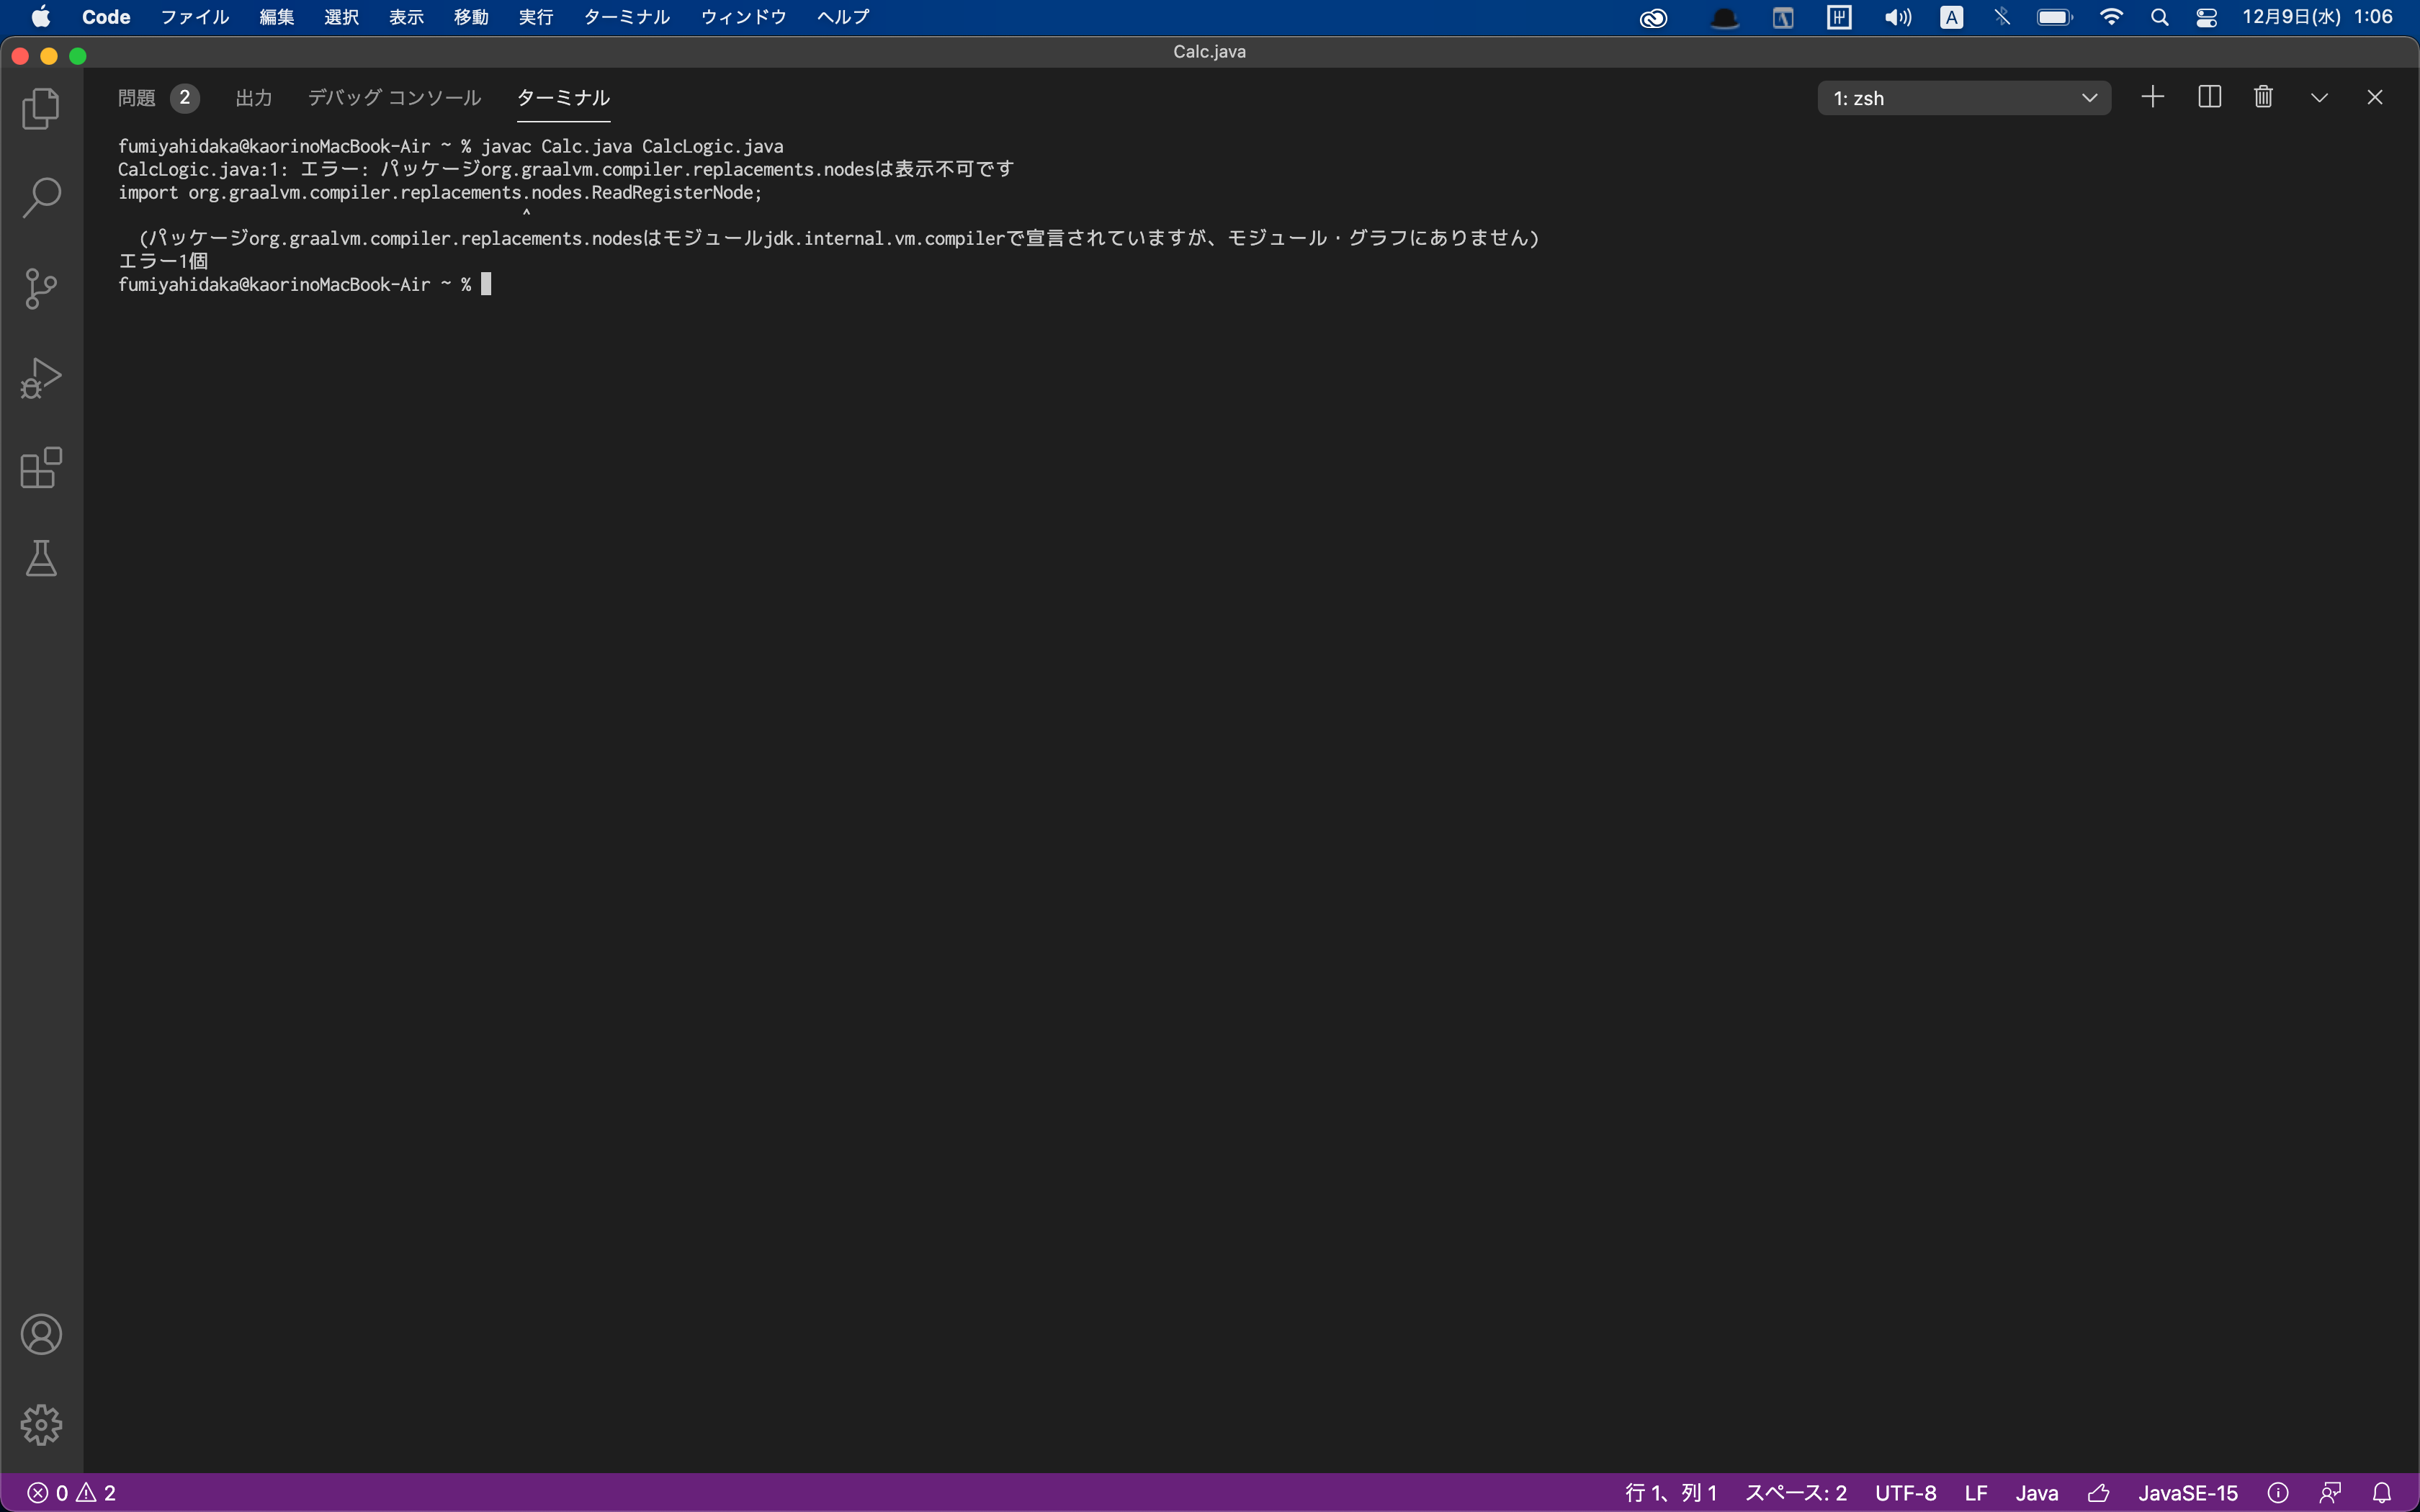Open the Code application menu
Image resolution: width=2420 pixels, height=1512 pixels.
tap(106, 17)
